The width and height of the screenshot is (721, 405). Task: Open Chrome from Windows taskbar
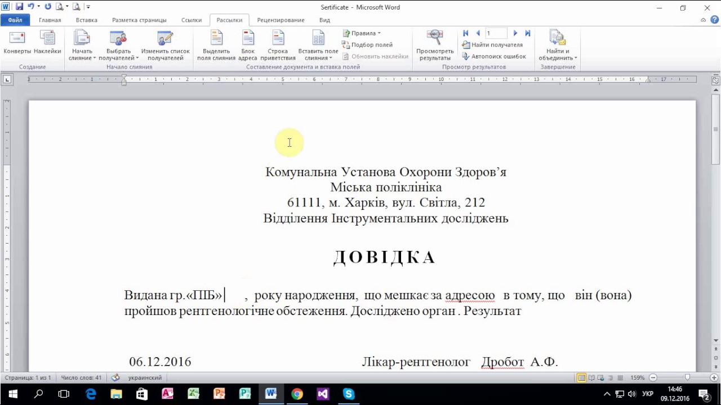pyautogui.click(x=297, y=394)
